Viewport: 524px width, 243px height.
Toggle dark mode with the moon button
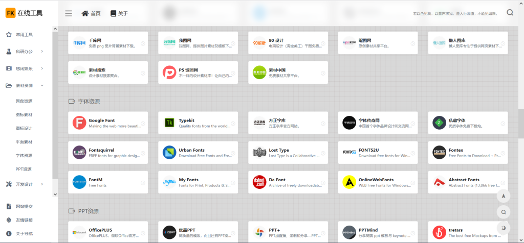tap(504, 228)
